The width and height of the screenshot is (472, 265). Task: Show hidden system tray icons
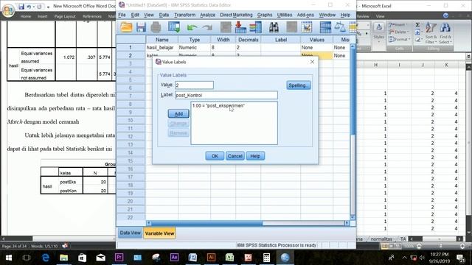[x=404, y=258]
